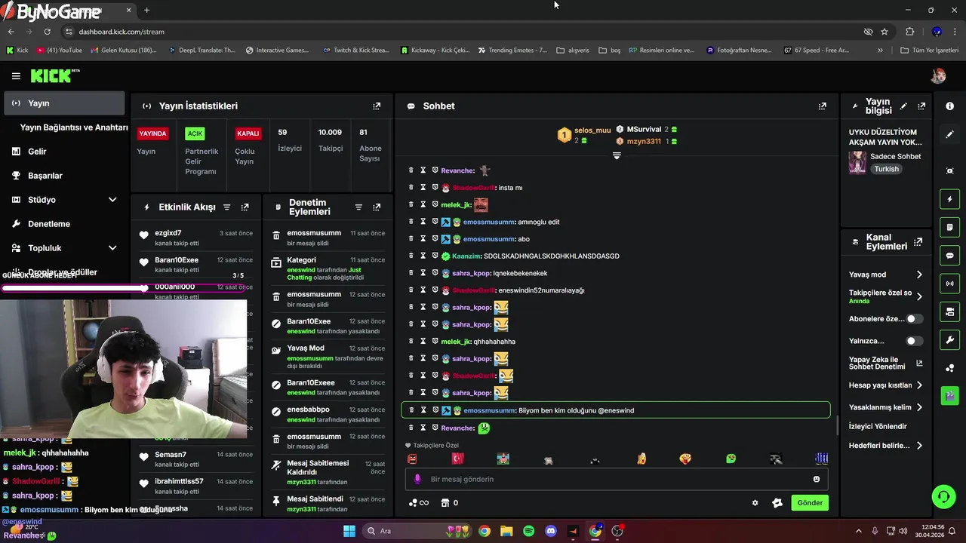
Task: Open the Kick hamburger menu
Action: click(x=16, y=76)
